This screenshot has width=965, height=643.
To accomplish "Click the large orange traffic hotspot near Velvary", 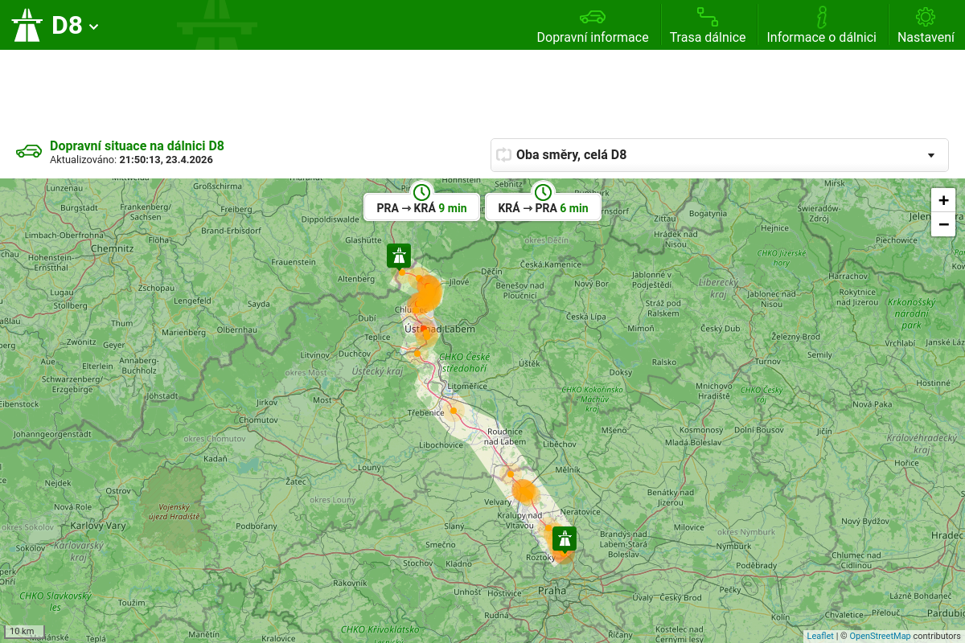I will (x=524, y=490).
